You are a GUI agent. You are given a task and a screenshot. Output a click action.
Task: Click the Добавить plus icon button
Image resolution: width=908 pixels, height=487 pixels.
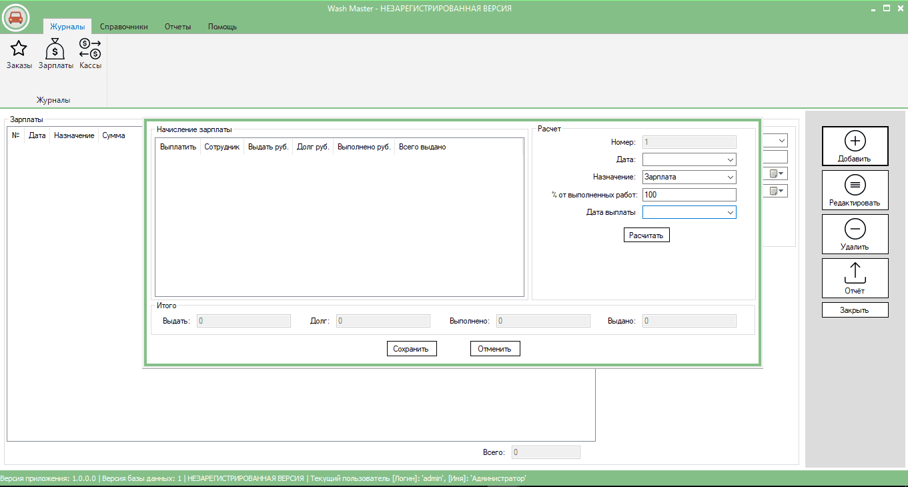(x=855, y=145)
